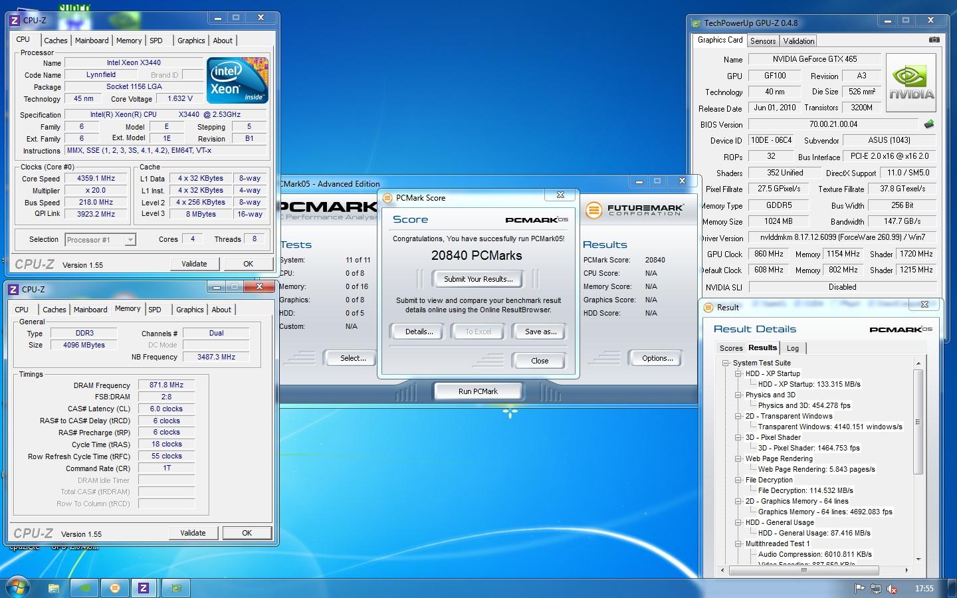Click the Options... button in PCMark
957x598 pixels.
657,358
